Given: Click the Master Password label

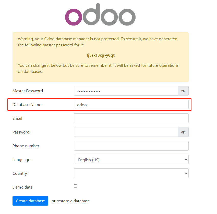Looking at the screenshot, I should point(28,91).
